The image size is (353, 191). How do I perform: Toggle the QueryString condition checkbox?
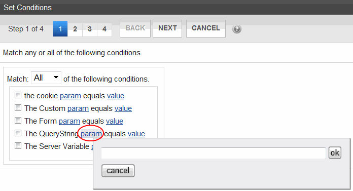[x=18, y=133]
